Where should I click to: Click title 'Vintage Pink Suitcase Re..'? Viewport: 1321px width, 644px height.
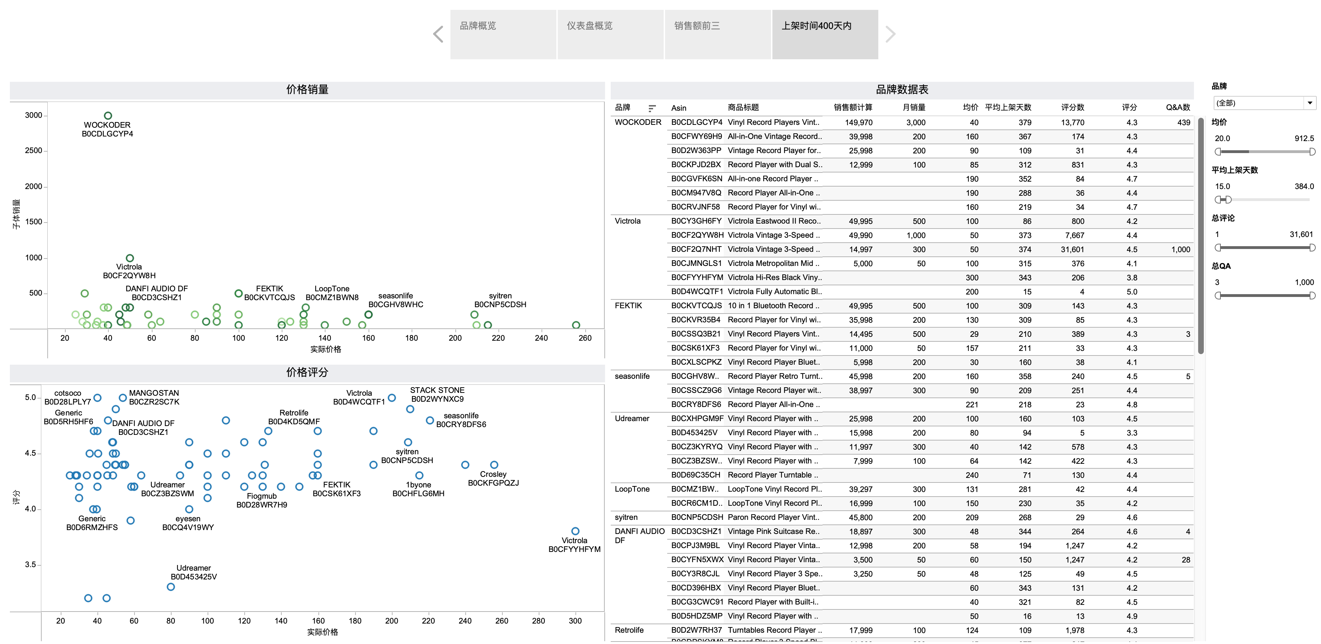(x=773, y=532)
